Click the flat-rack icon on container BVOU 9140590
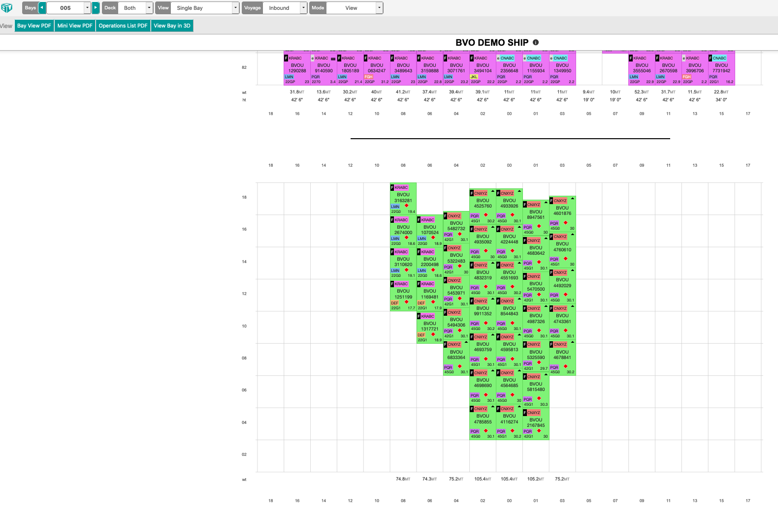Screen dimensions: 778x510 pos(333,59)
